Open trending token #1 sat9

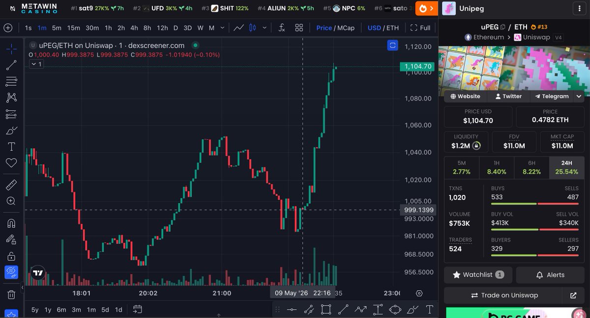click(x=97, y=8)
